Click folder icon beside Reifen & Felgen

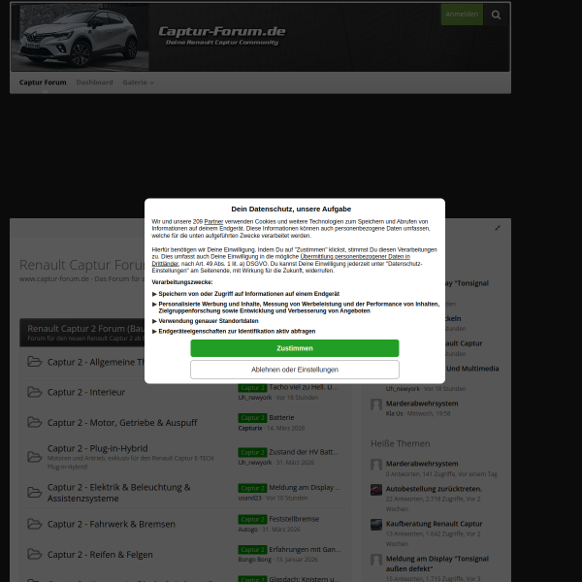coord(35,555)
